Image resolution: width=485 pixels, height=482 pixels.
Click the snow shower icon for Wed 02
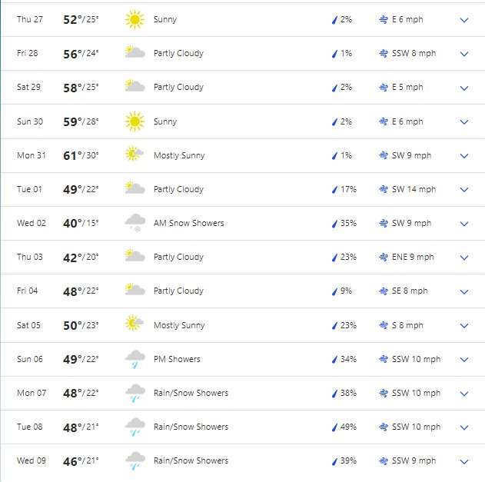[x=135, y=222]
